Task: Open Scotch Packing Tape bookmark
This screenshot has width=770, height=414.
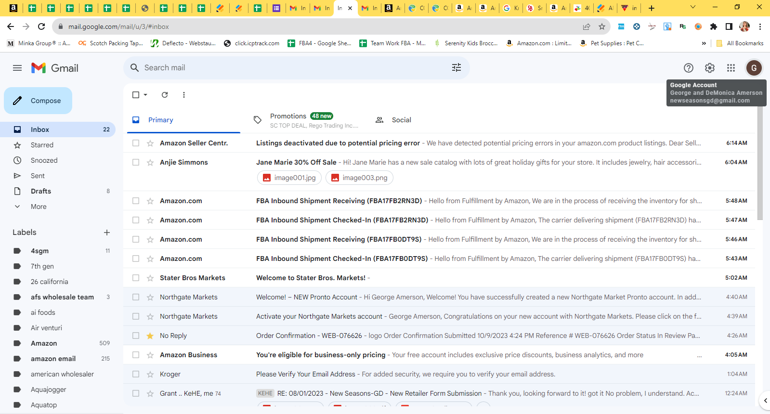Action: (x=111, y=43)
